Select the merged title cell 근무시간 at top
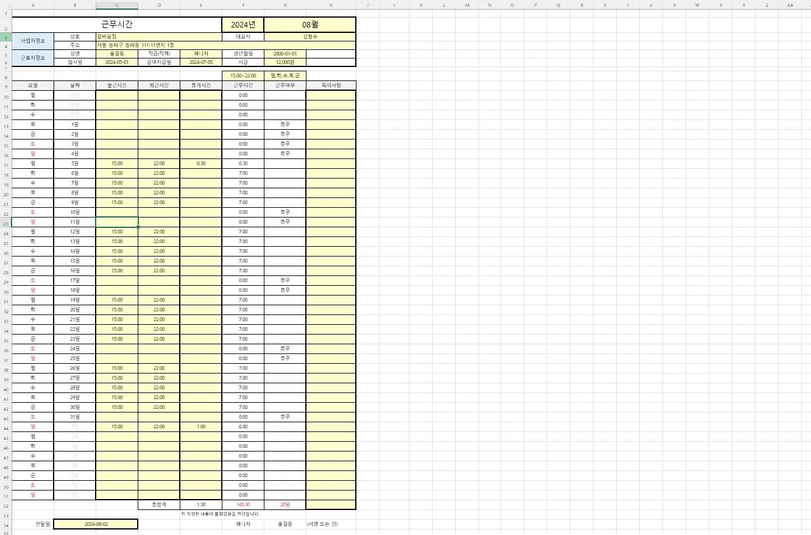Image resolution: width=811 pixels, height=535 pixels. coord(116,25)
